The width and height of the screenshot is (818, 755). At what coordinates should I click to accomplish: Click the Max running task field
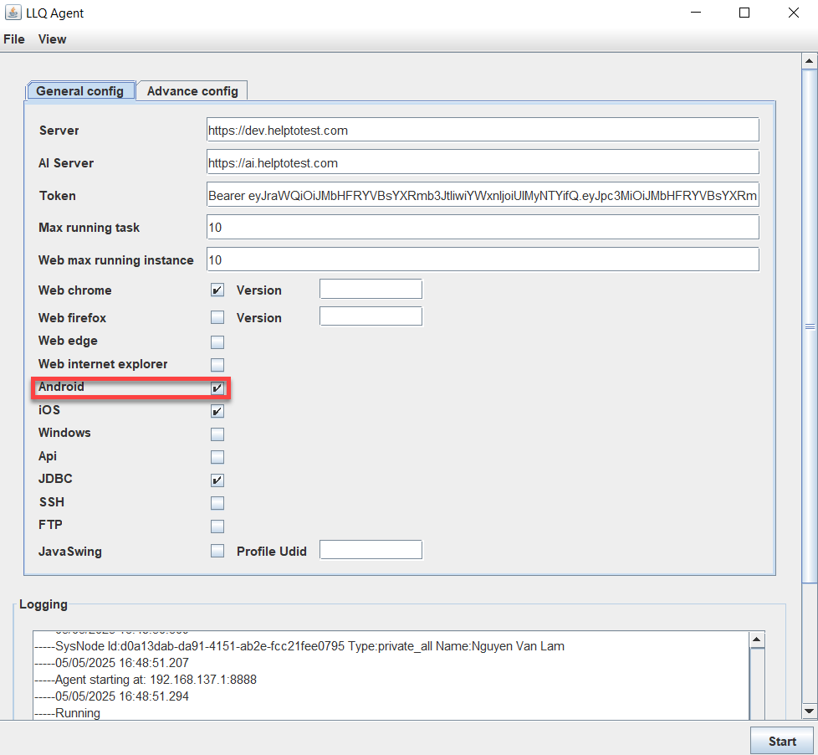[483, 227]
